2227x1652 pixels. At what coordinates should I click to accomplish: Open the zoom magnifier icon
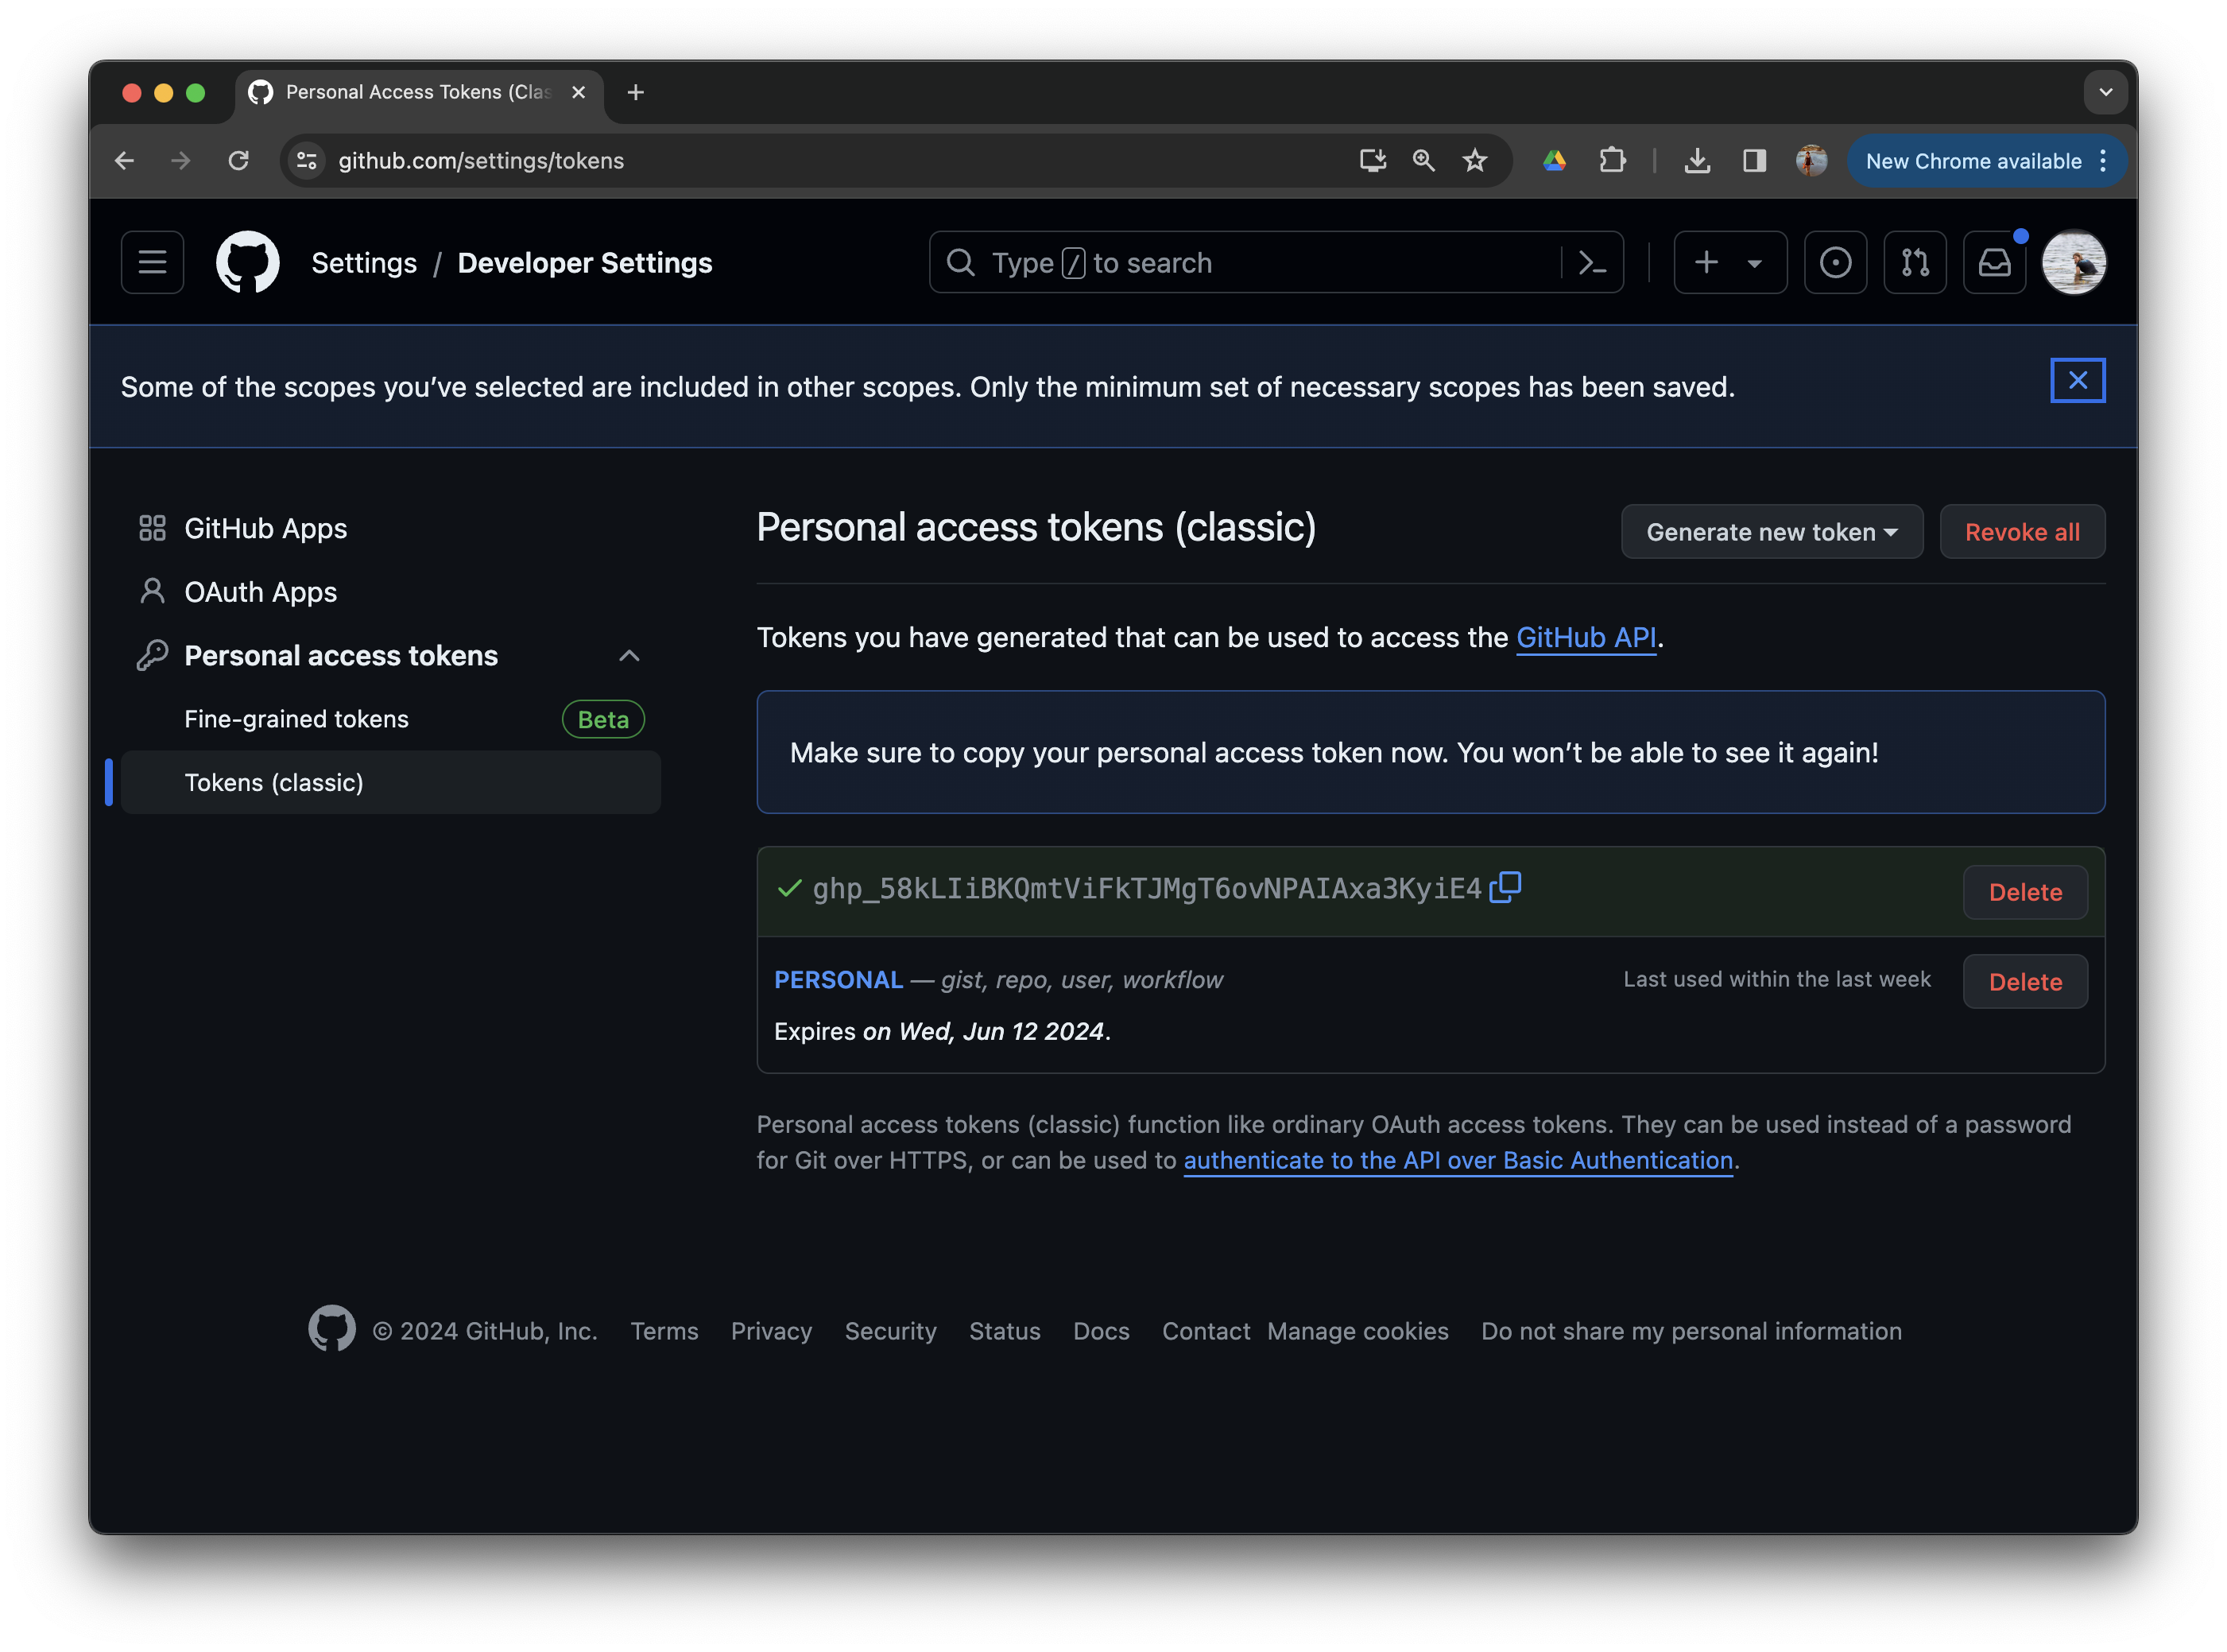[1423, 161]
